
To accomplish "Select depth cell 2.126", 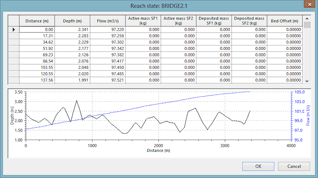I will 72,55.
